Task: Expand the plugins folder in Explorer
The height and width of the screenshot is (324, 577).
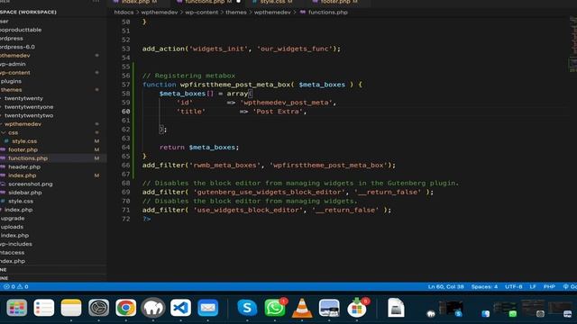Action: coord(11,81)
